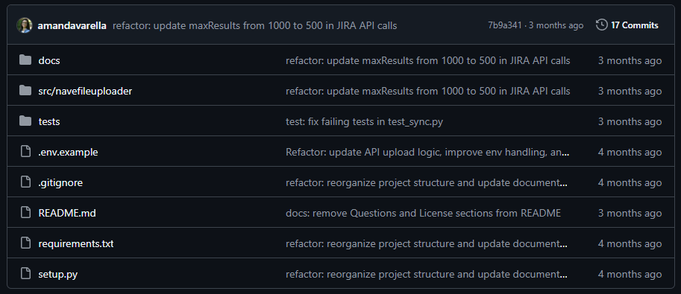681x294 pixels.
Task: Open the requirements.txt file
Action: point(76,243)
